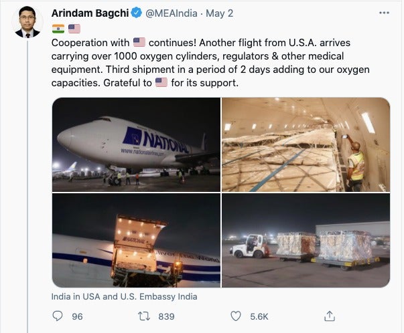Click the blue verified badge
This screenshot has width=404, height=333.
[x=137, y=13]
